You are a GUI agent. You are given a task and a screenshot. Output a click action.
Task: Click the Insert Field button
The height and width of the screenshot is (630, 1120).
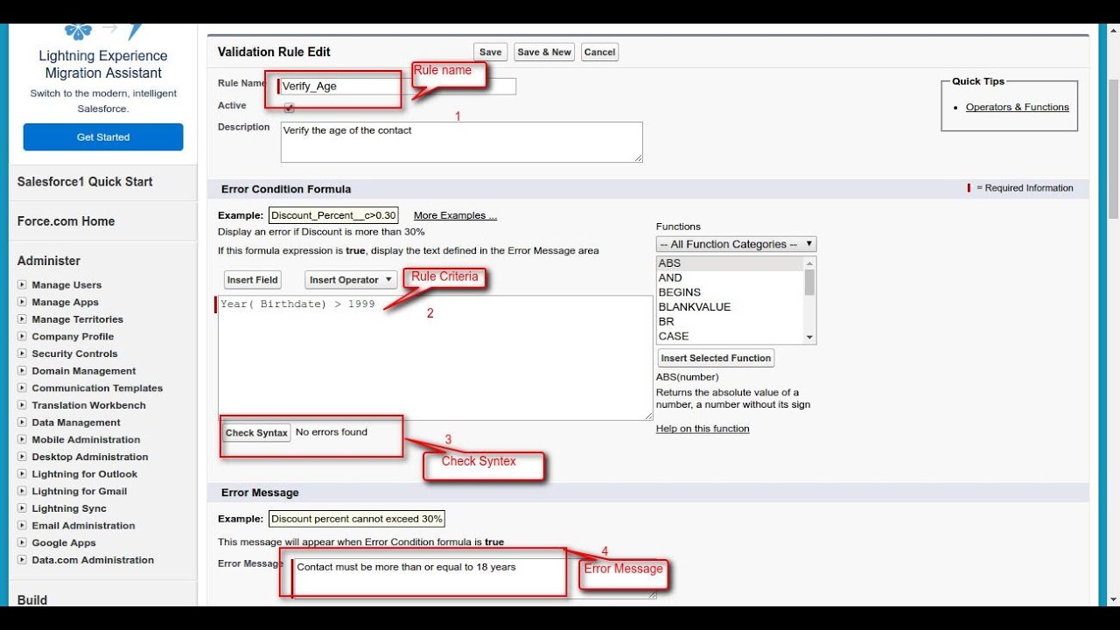click(x=252, y=280)
